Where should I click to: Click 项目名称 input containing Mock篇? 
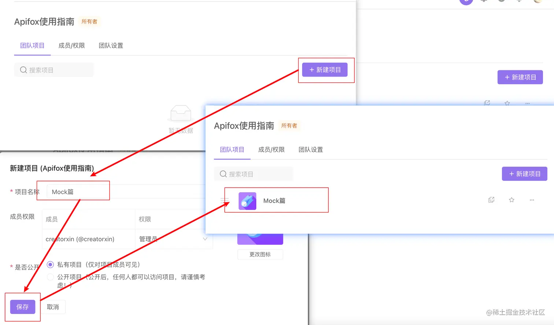point(126,192)
